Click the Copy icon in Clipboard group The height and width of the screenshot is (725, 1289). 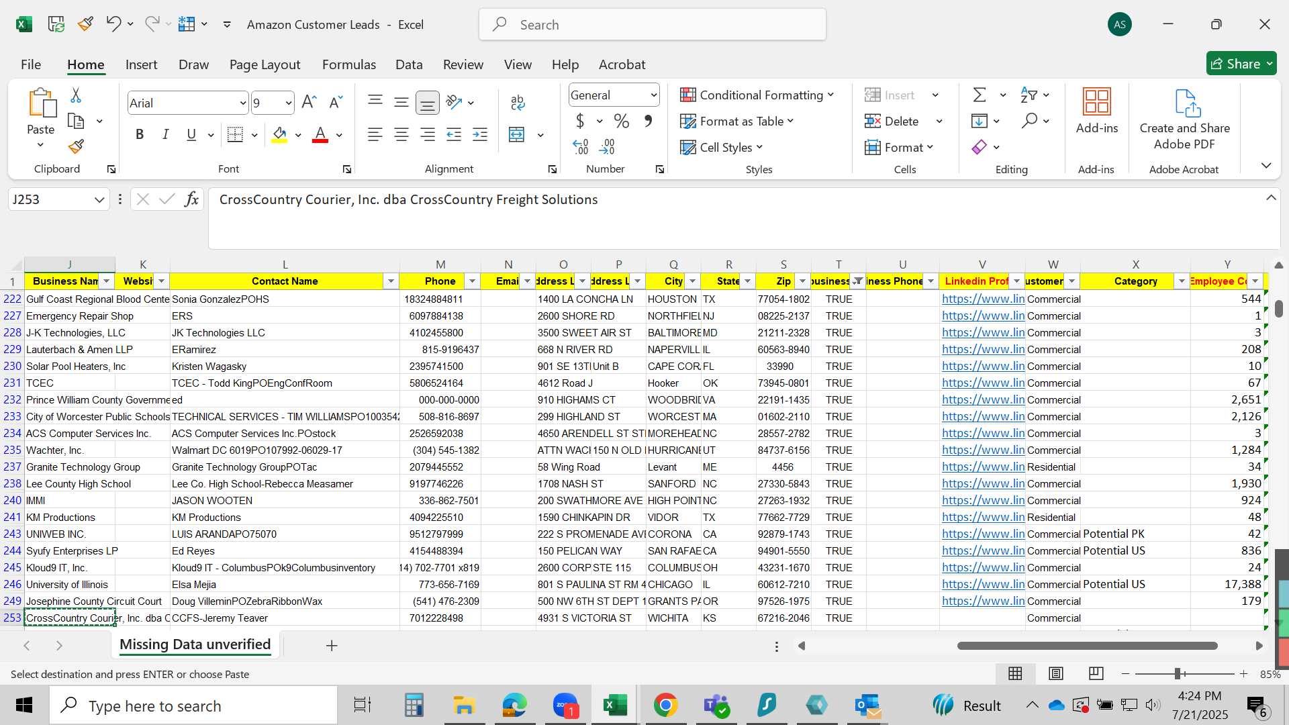coord(76,122)
